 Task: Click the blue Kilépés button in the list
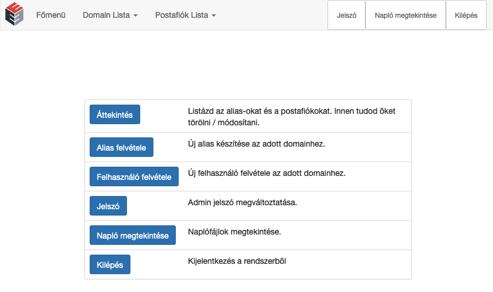pos(110,264)
